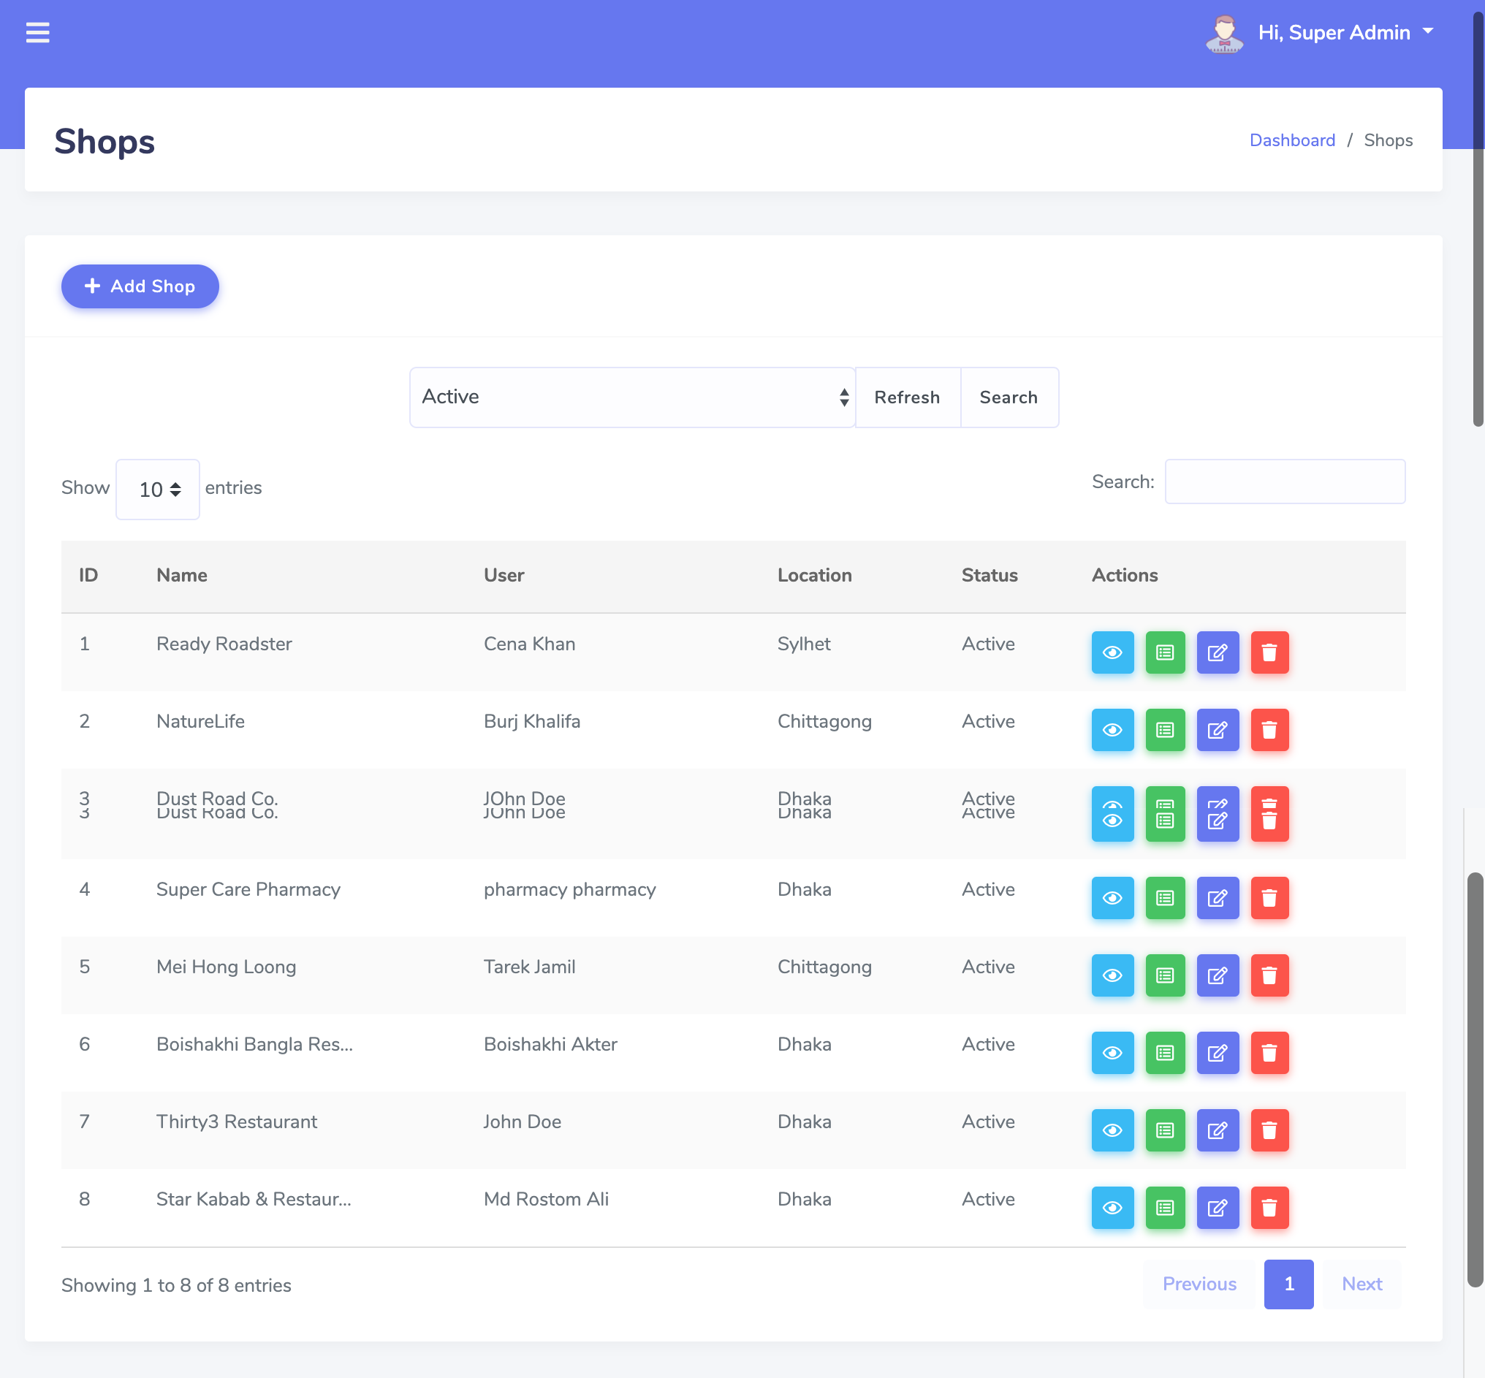
Task: Focus the table Search input field
Action: [1284, 481]
